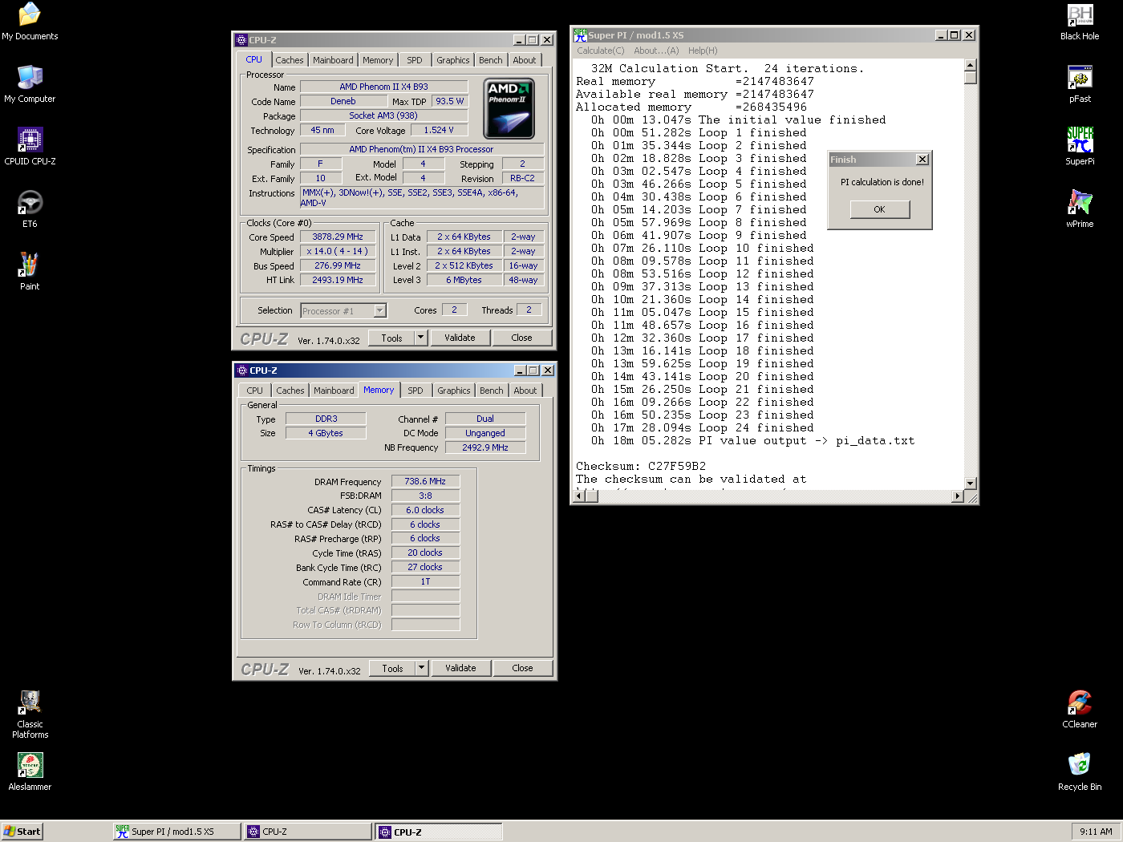Click Super PI vertical scrollbar up arrow
Screen dimensions: 1123x842
coord(971,65)
